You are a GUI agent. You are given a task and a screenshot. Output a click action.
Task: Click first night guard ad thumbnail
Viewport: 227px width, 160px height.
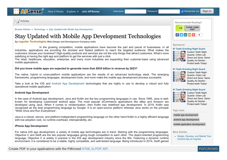[x=179, y=56]
